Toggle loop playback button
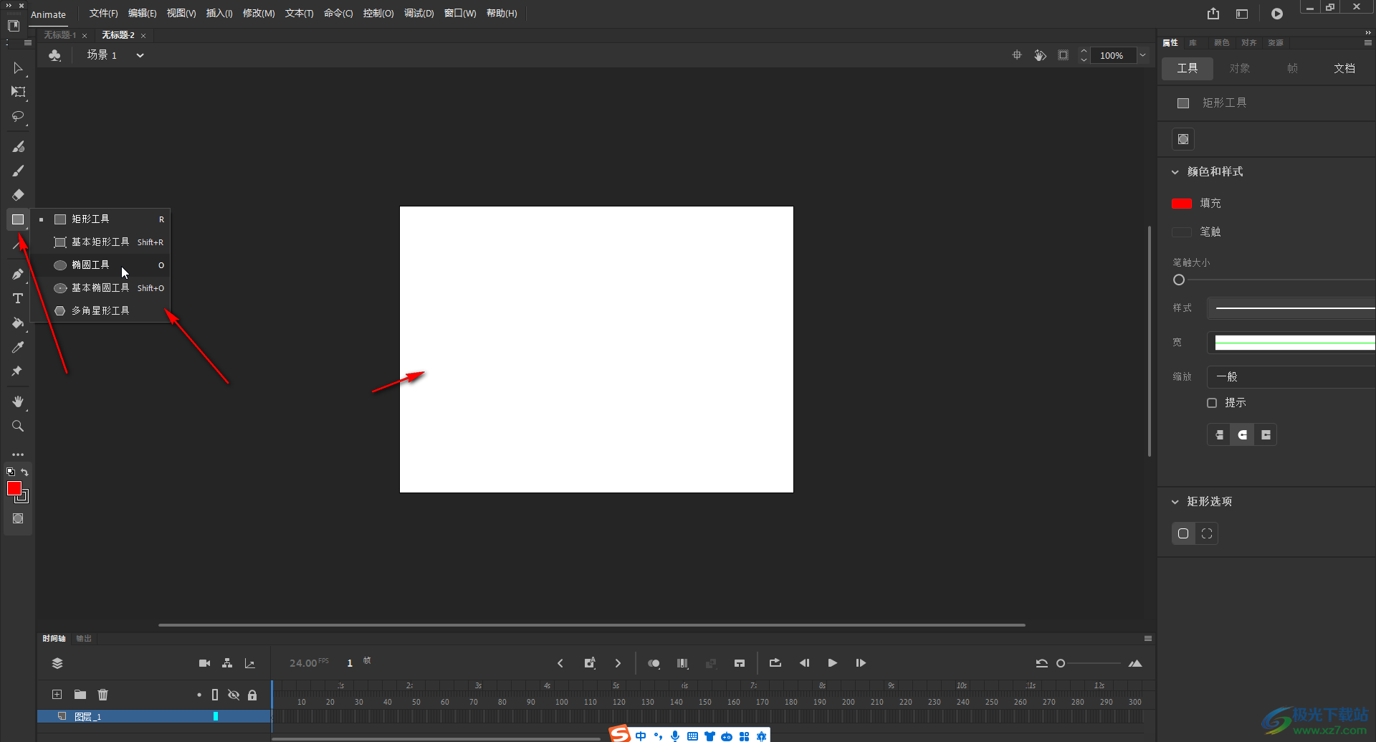The width and height of the screenshot is (1376, 742). (775, 663)
